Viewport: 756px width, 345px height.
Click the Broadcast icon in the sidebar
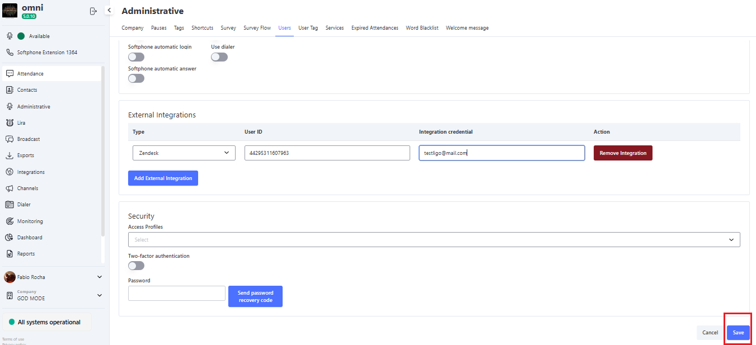[10, 139]
